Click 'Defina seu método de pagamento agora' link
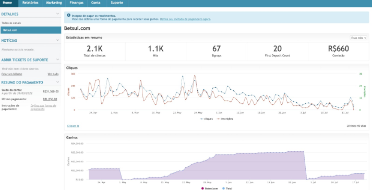The image size is (372, 190). pyautogui.click(x=185, y=19)
